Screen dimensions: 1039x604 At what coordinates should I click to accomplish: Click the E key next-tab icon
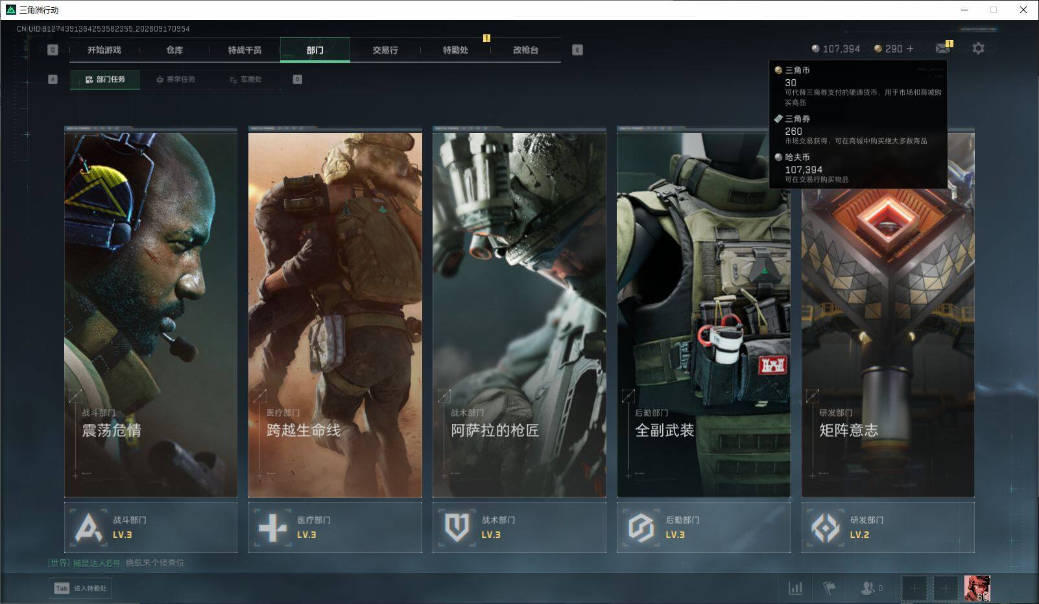(577, 50)
